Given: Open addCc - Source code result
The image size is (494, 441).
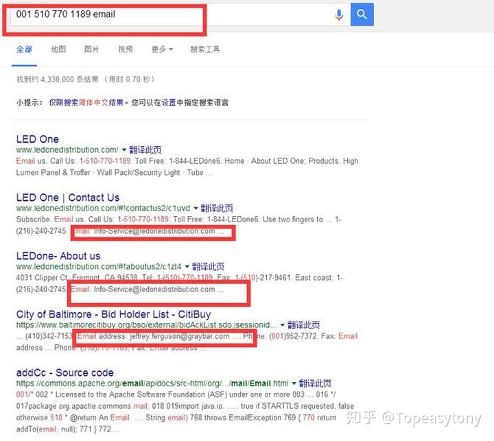Looking at the screenshot, I should 64,372.
